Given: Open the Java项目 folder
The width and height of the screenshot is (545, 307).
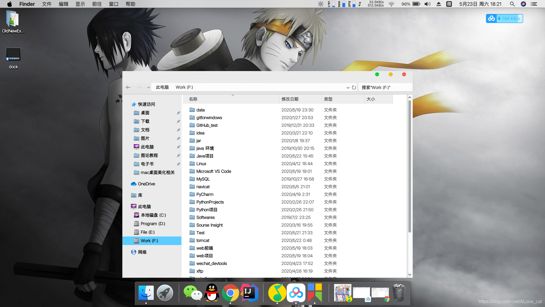Looking at the screenshot, I should (205, 155).
